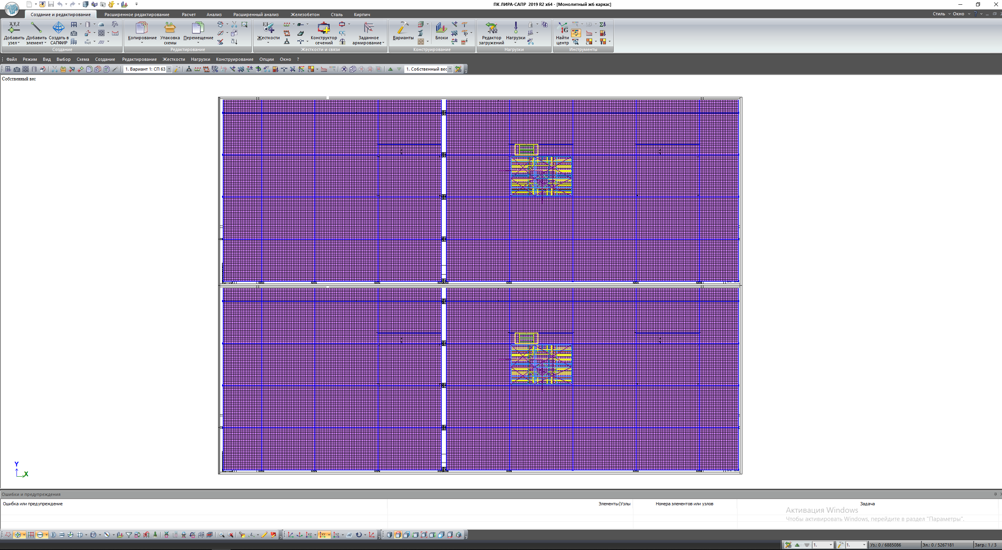
Task: Click the Add node (Добавить узел) icon
Action: click(14, 28)
